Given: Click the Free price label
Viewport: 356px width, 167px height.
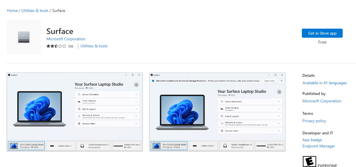Looking at the screenshot, I should pyautogui.click(x=322, y=42).
